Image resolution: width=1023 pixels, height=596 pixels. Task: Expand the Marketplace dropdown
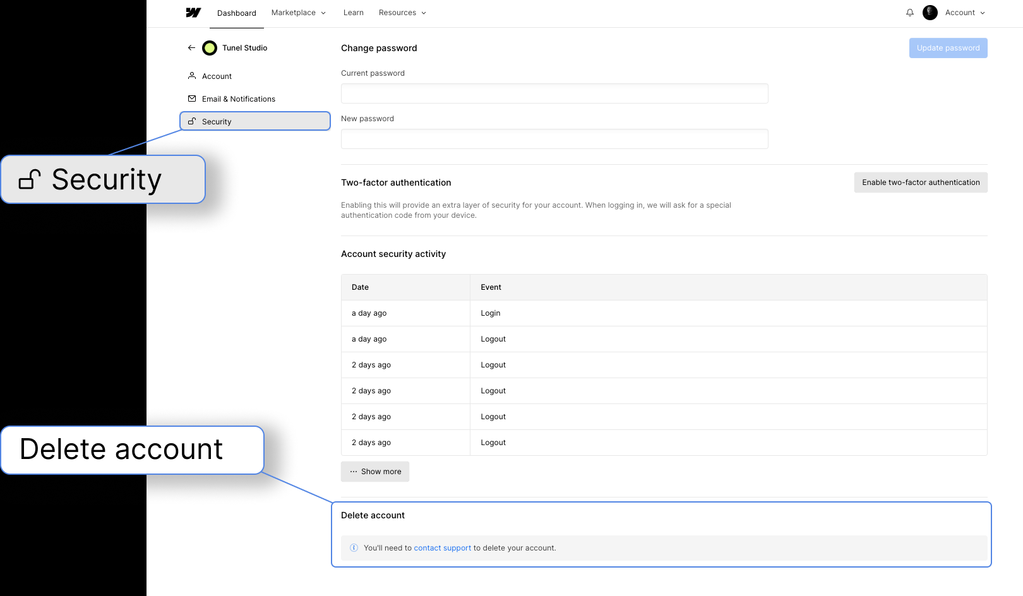coord(298,13)
